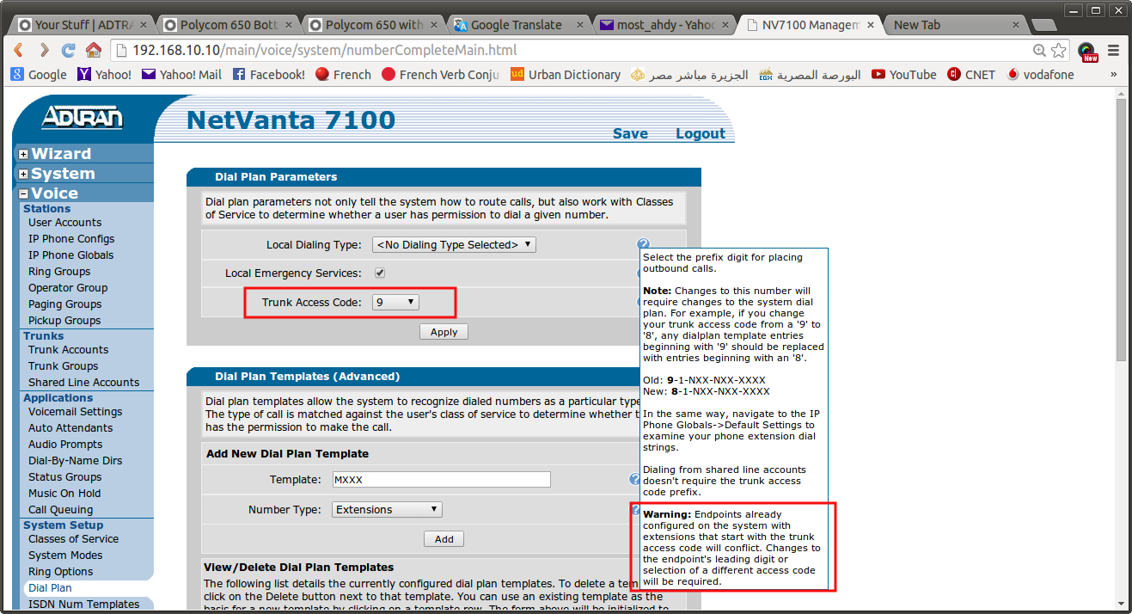Click the Template input field
Viewport: 1132px width, 614px height.
[x=441, y=480]
